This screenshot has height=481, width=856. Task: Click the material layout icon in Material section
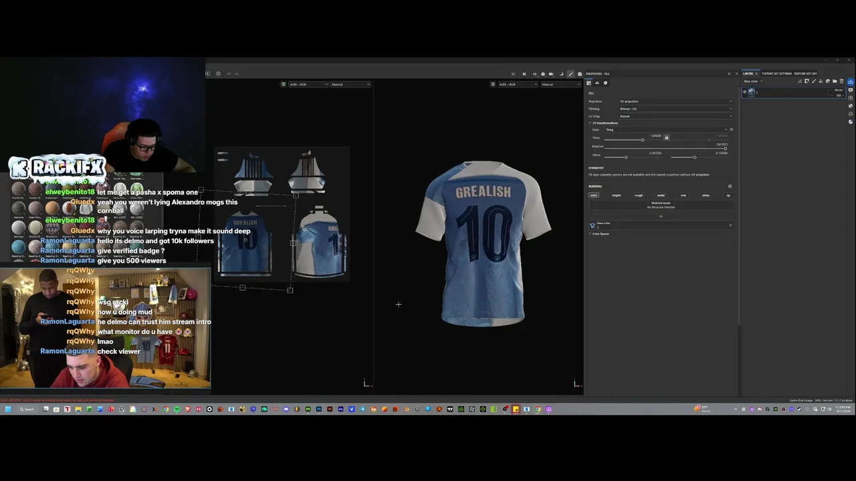(x=730, y=186)
